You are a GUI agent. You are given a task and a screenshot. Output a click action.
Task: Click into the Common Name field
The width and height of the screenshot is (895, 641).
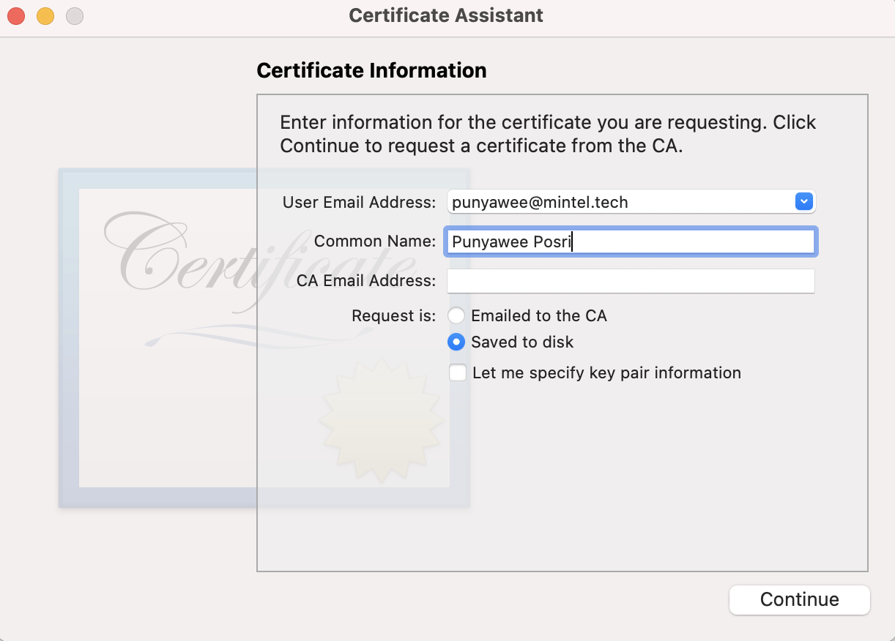coord(631,241)
